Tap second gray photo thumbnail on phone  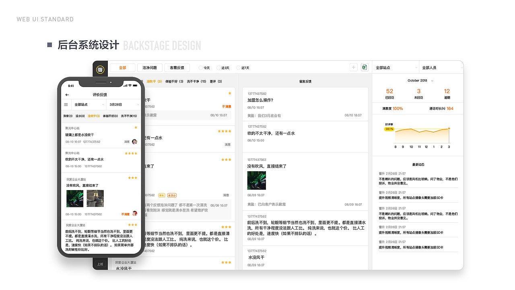click(x=95, y=199)
